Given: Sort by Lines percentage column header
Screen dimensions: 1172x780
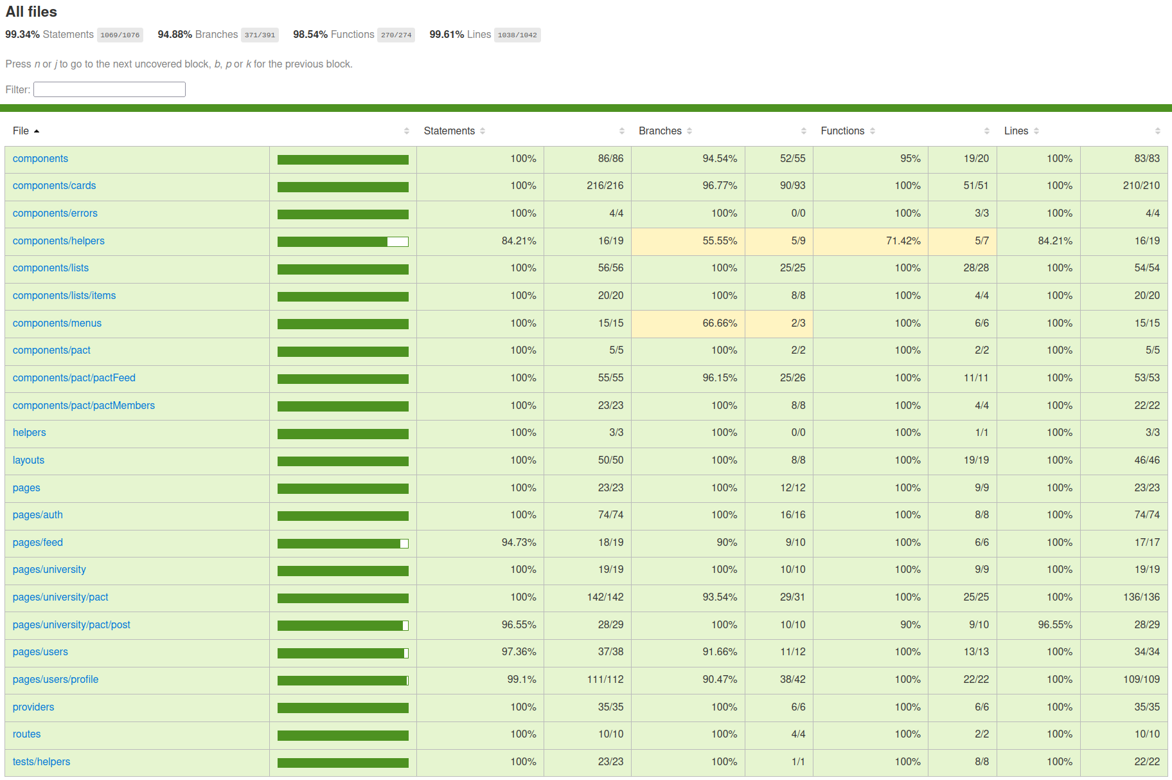Looking at the screenshot, I should (1021, 131).
